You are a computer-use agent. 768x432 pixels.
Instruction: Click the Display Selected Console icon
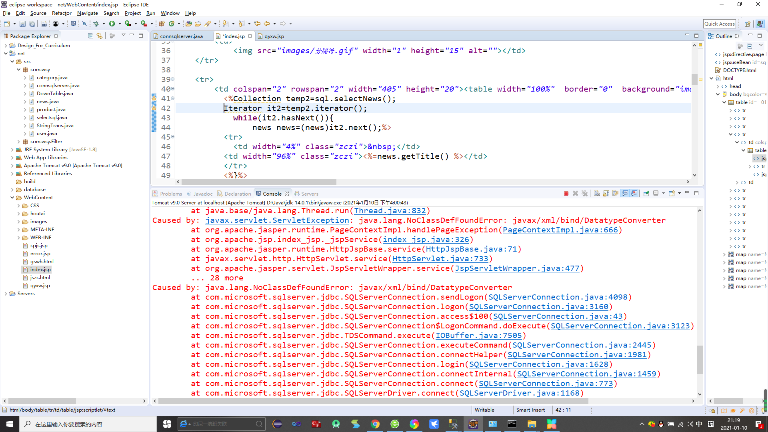656,194
